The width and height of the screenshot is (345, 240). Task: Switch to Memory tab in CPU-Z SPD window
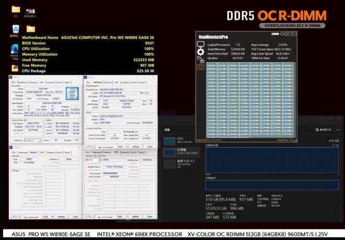[108, 152]
